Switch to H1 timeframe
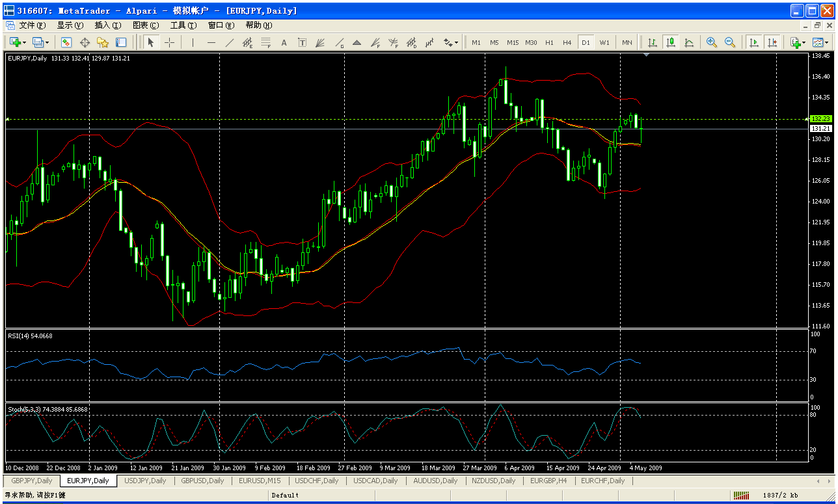The image size is (838, 504). click(x=549, y=42)
